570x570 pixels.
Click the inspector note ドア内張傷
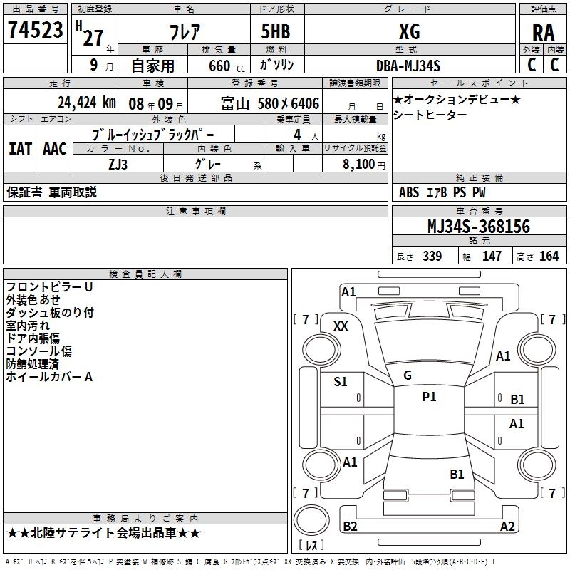33,338
